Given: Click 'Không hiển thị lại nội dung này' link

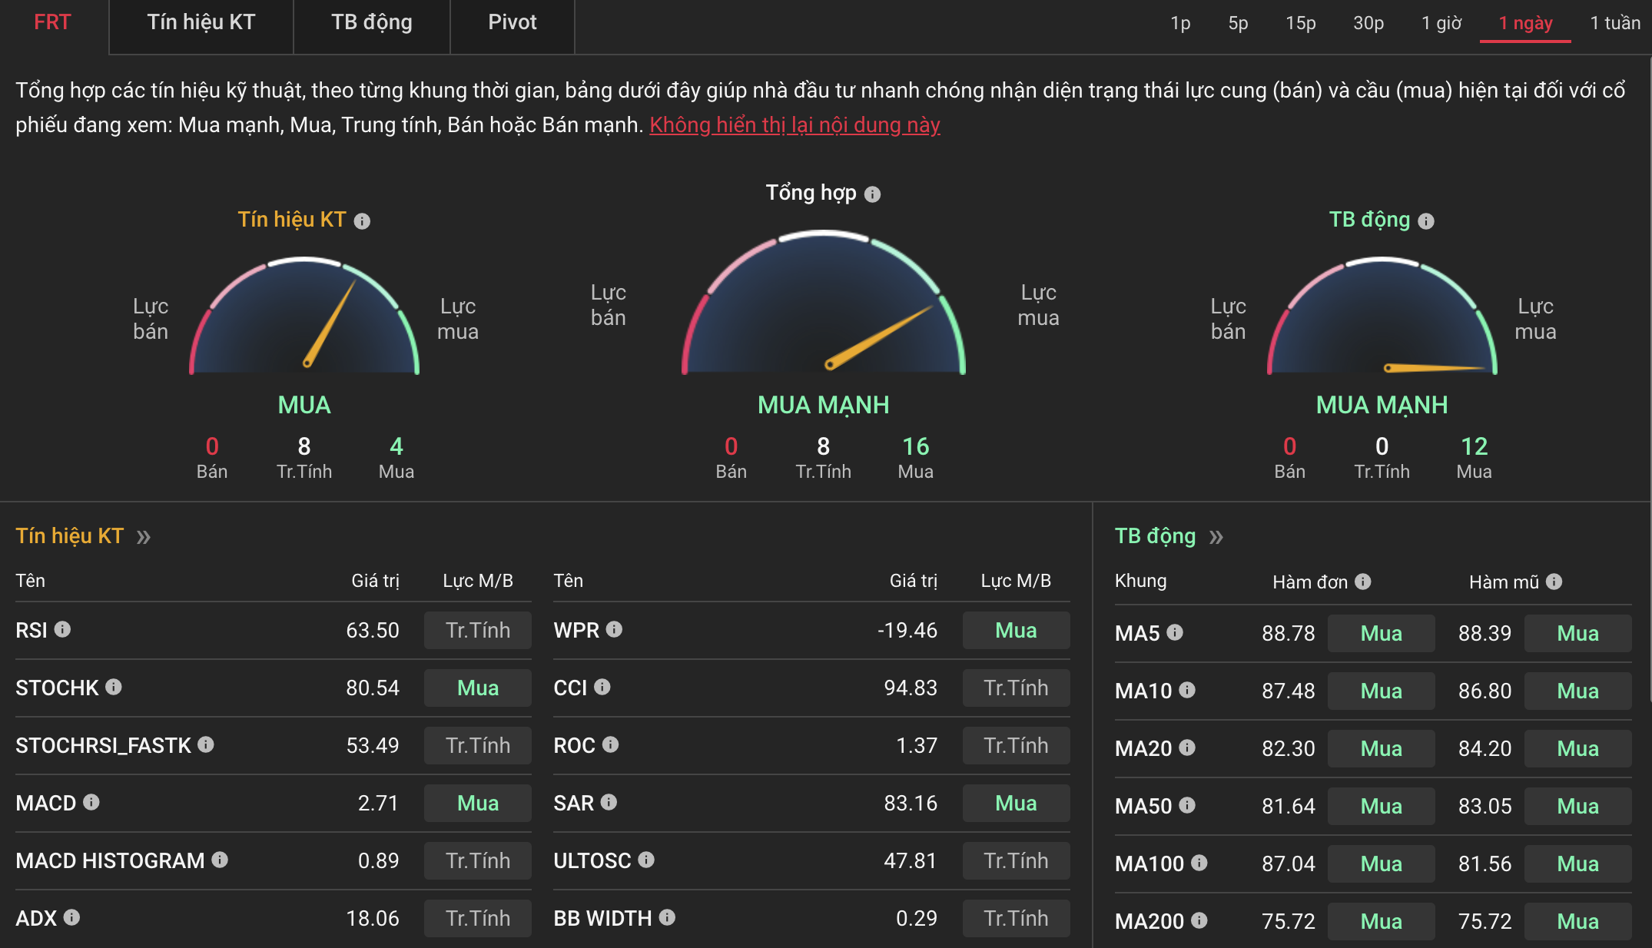Looking at the screenshot, I should [794, 125].
